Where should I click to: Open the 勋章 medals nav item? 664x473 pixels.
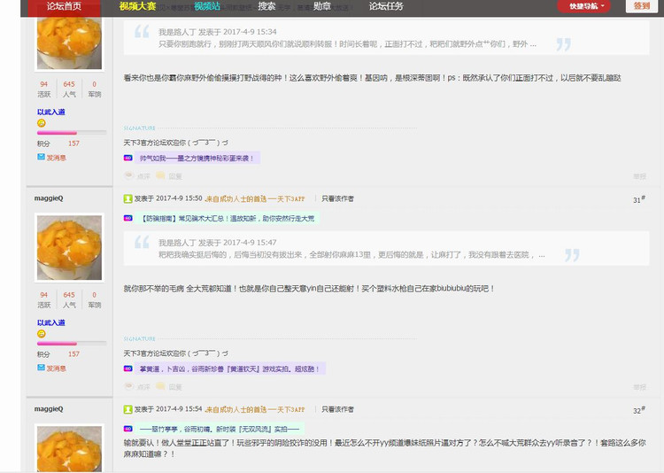point(322,6)
